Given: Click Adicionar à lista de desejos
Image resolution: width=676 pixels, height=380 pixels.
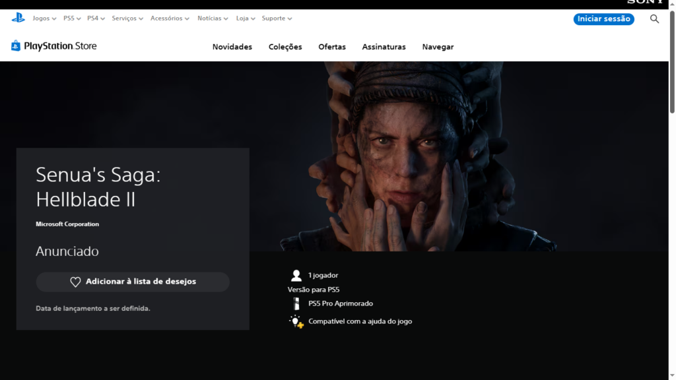Looking at the screenshot, I should click(x=133, y=282).
